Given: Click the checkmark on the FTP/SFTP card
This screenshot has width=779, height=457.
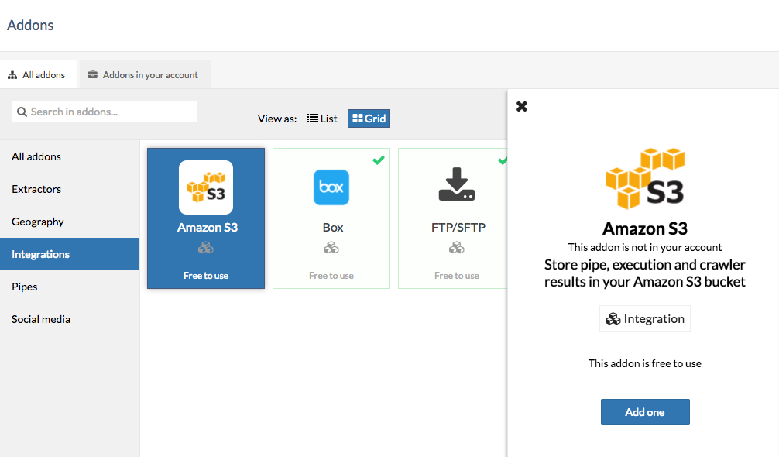Looking at the screenshot, I should coord(503,161).
